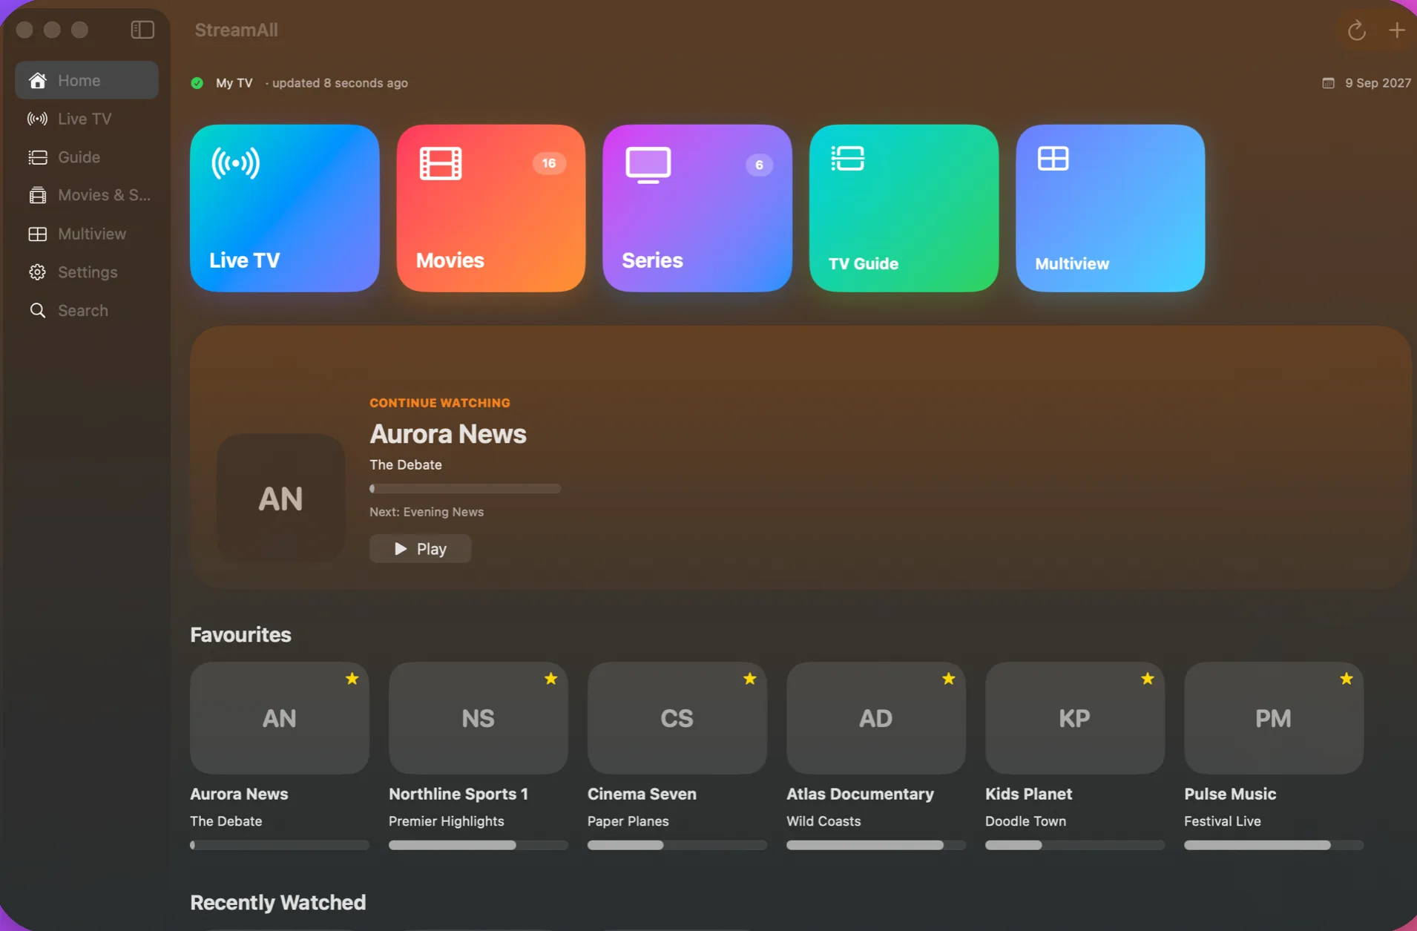Click the Wild Coasts programme title
This screenshot has width=1417, height=931.
pos(823,821)
